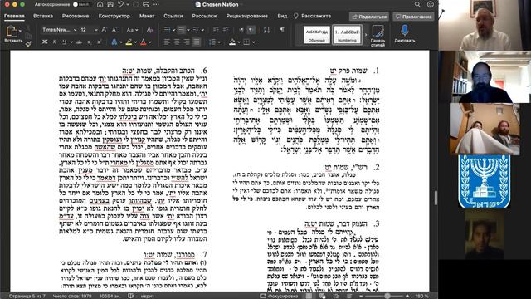The height and width of the screenshot is (299, 531).
Task: Print the document using printer icon
Action: (x=146, y=4)
